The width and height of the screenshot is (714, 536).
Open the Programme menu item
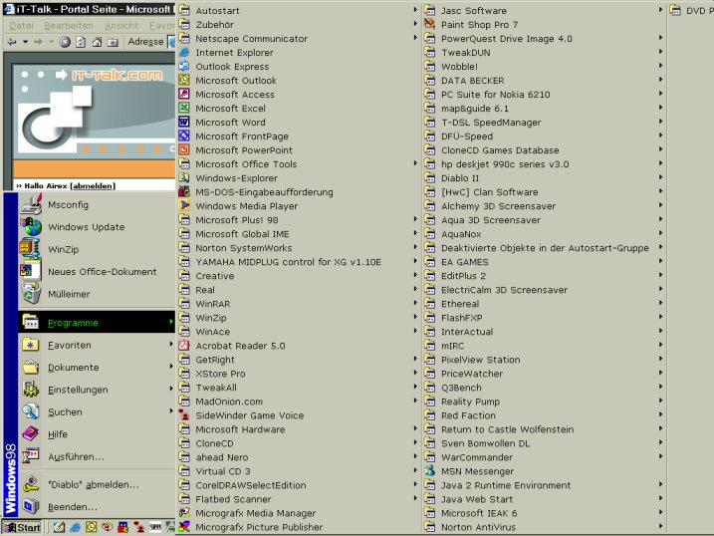coord(97,323)
